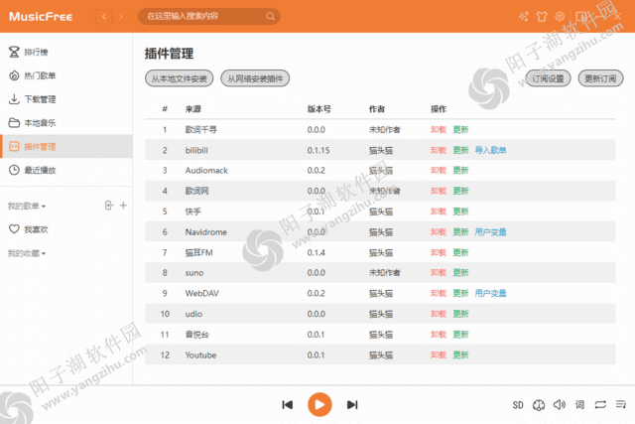
Task: Uninstall the udio plugin
Action: [439, 314]
